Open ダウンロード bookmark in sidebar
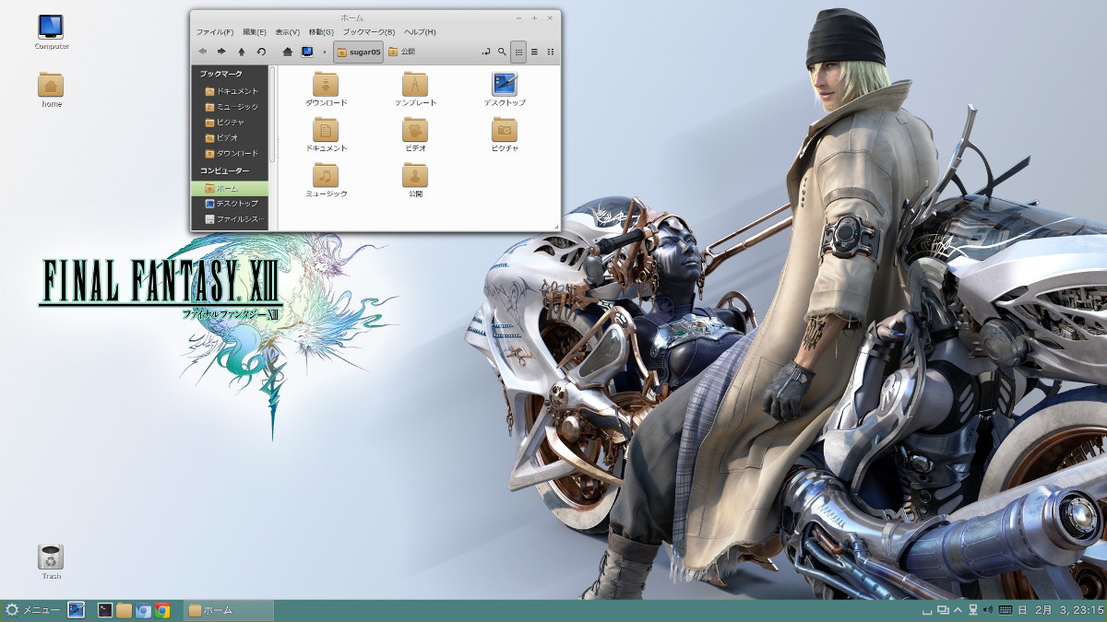Image resolution: width=1107 pixels, height=622 pixels. click(232, 154)
